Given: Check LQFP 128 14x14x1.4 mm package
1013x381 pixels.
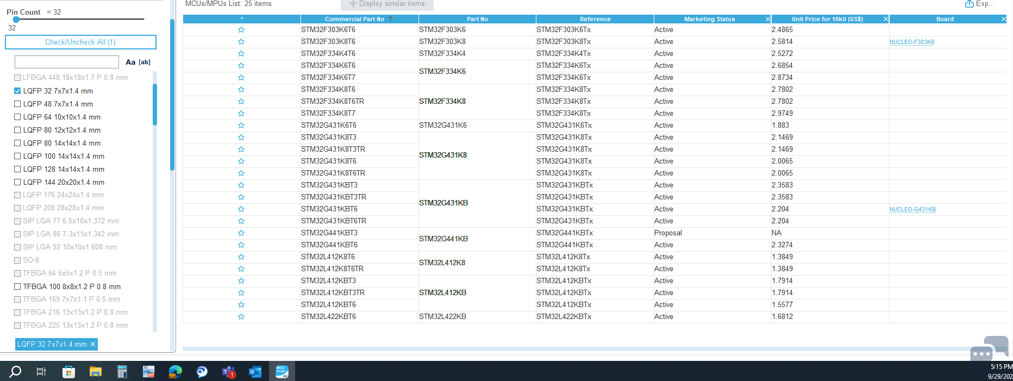Looking at the screenshot, I should pos(17,169).
